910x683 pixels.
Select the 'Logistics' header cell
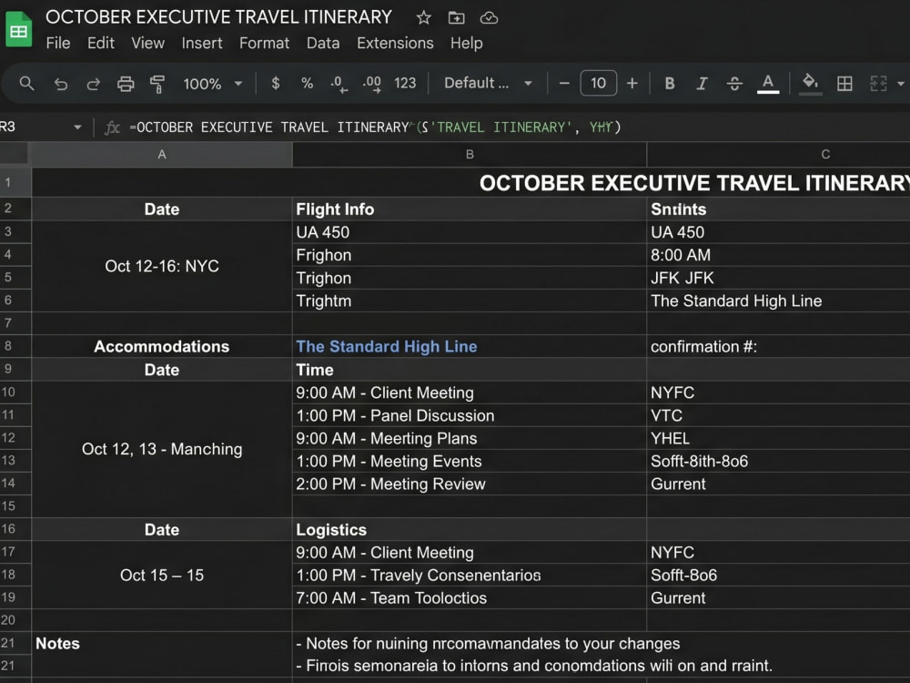coord(470,529)
